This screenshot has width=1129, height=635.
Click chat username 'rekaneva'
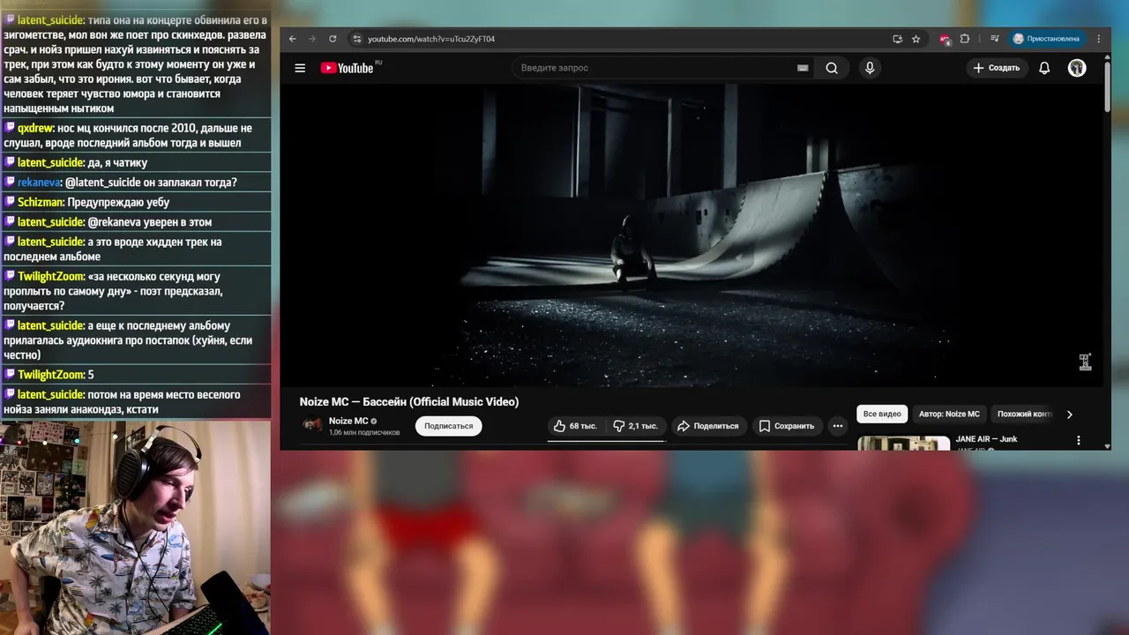click(x=39, y=183)
